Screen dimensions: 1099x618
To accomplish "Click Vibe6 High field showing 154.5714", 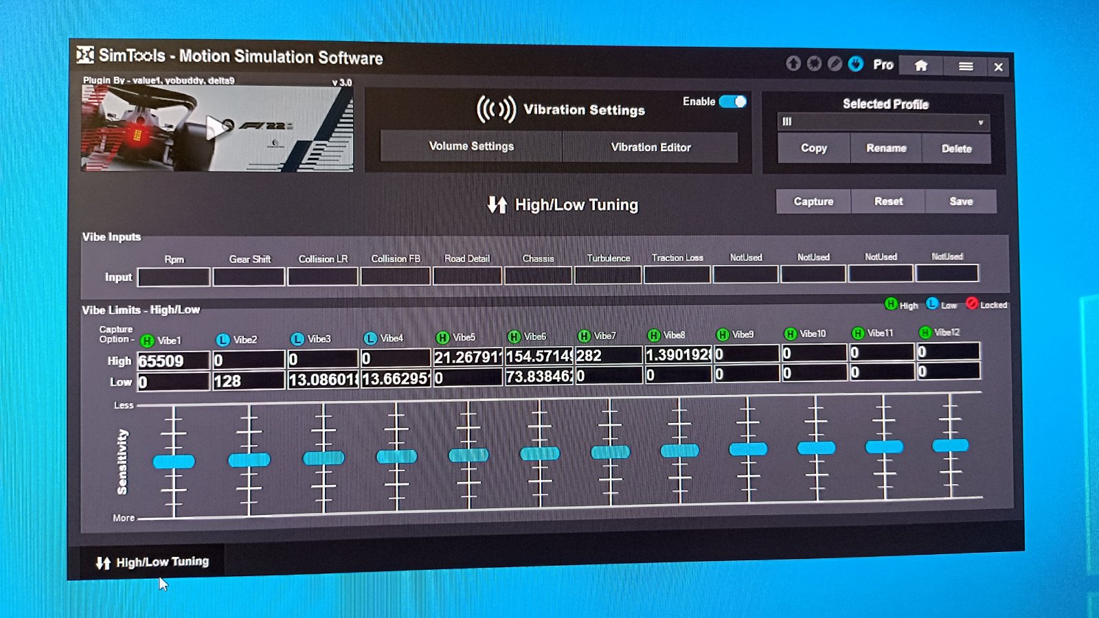I will (539, 356).
